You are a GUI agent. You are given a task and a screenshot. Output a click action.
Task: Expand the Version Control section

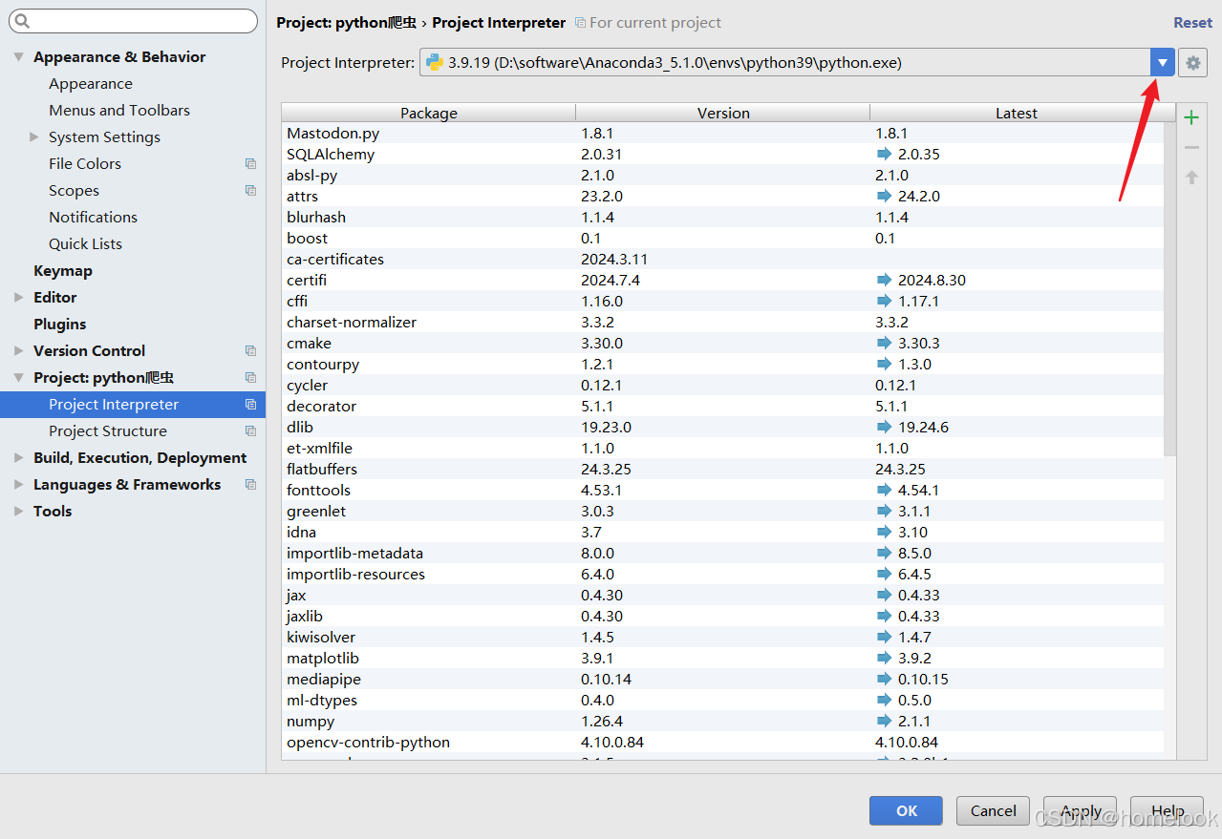pos(18,351)
